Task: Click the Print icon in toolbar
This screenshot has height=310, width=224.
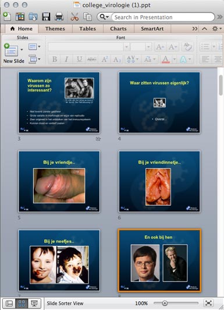Action: (x=59, y=17)
